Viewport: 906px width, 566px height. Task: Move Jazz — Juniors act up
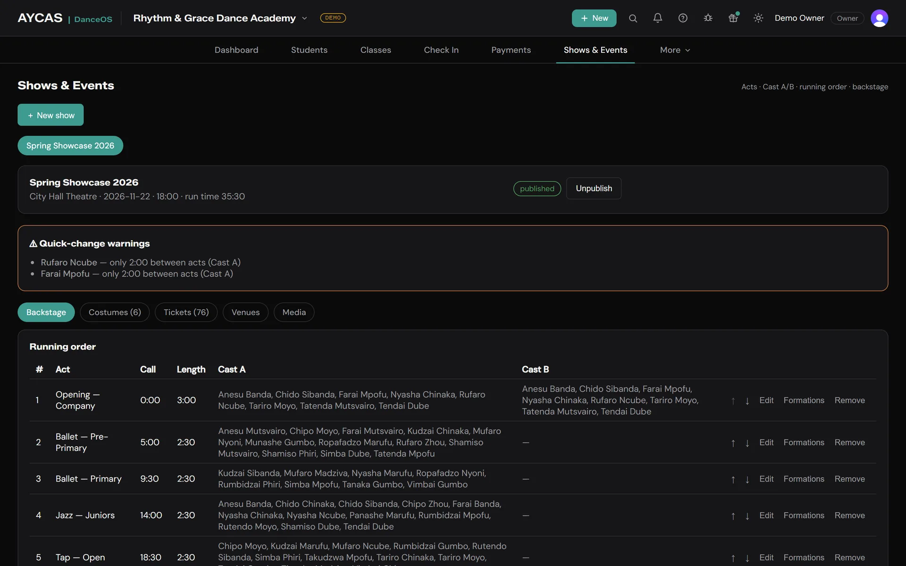tap(733, 516)
